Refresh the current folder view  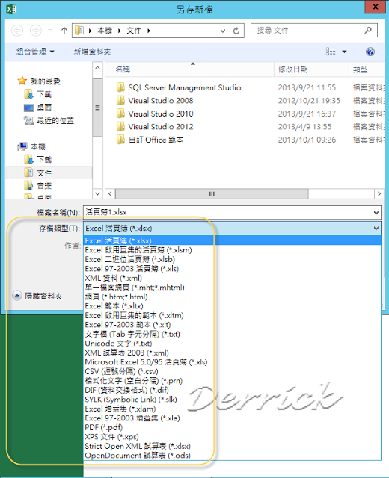point(236,31)
